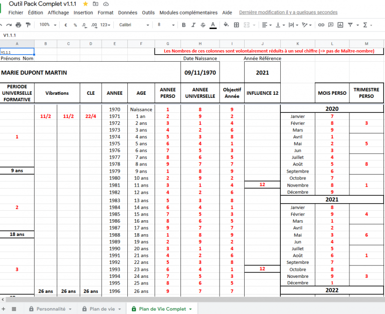Open the Données menu

click(x=128, y=13)
